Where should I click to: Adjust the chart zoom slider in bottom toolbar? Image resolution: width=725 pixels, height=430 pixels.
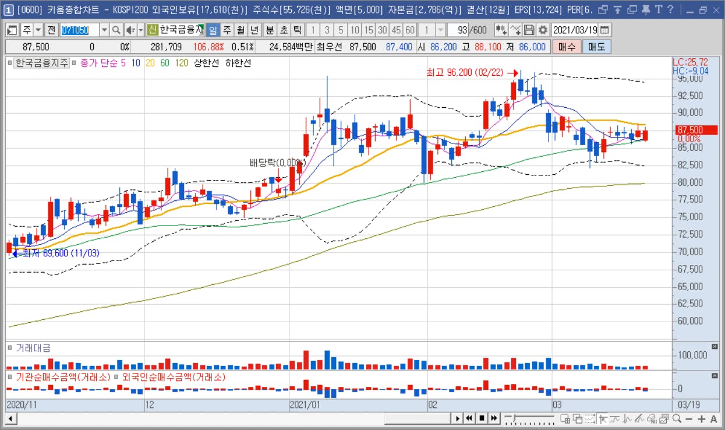click(529, 418)
